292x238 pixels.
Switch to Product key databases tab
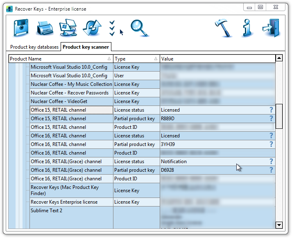tap(34, 47)
